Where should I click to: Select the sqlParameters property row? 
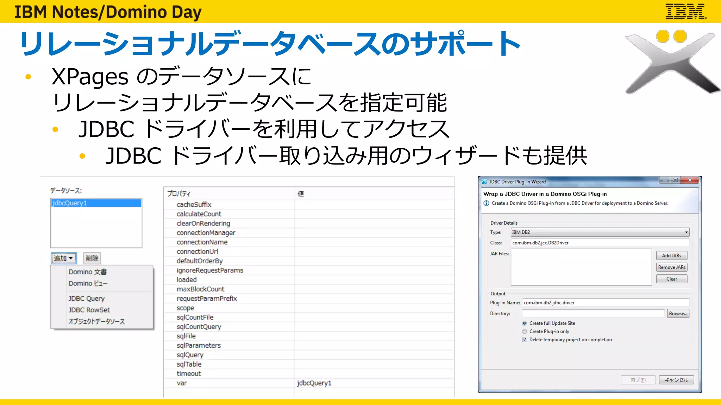pyautogui.click(x=309, y=346)
